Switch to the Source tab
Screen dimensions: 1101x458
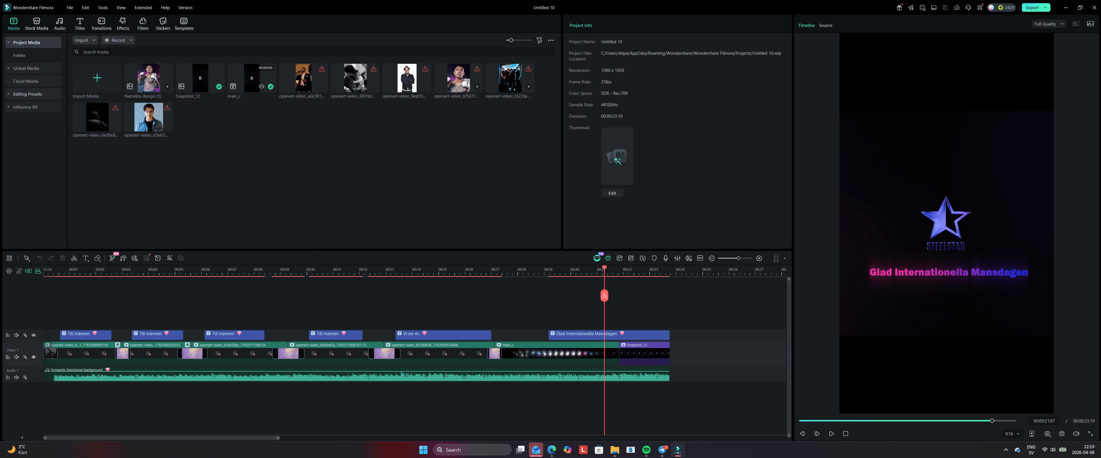click(x=825, y=25)
